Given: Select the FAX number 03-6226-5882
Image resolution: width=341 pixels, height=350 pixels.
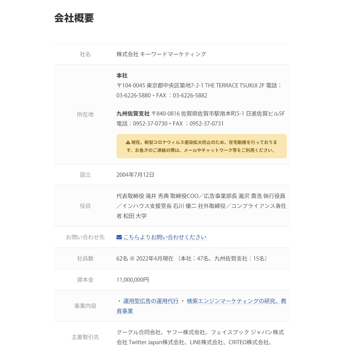Looking at the screenshot, I should [x=190, y=95].
